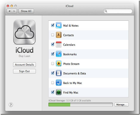Image resolution: width=140 pixels, height=115 pixels.
Task: Click the "Calendars" label
Action: (69, 45)
